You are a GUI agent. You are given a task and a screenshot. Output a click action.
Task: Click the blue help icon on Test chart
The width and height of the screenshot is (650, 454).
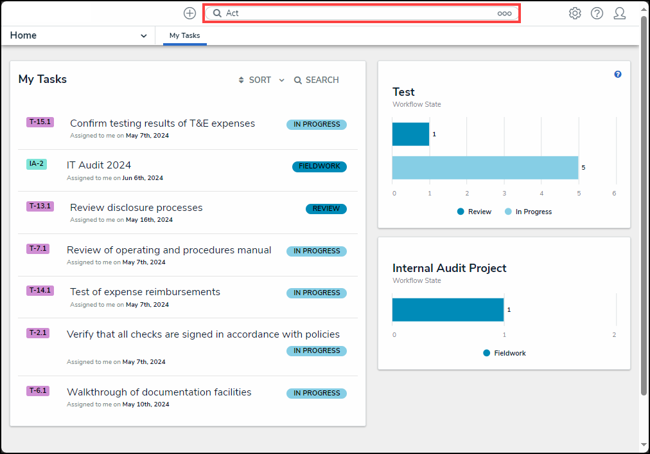tap(618, 75)
